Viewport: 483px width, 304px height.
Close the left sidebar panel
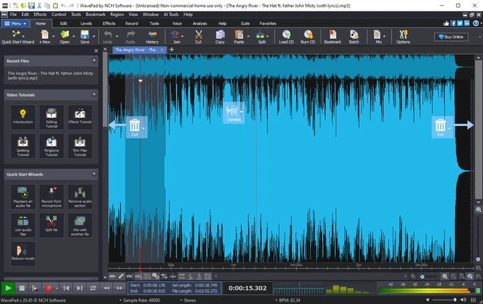point(96,51)
